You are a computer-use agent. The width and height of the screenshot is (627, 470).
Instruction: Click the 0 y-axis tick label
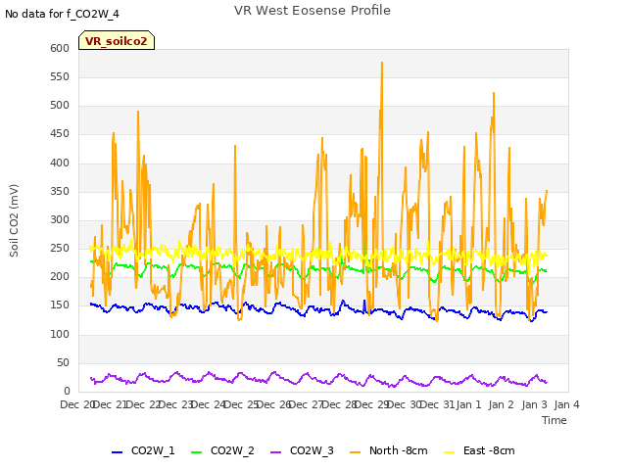point(67,391)
